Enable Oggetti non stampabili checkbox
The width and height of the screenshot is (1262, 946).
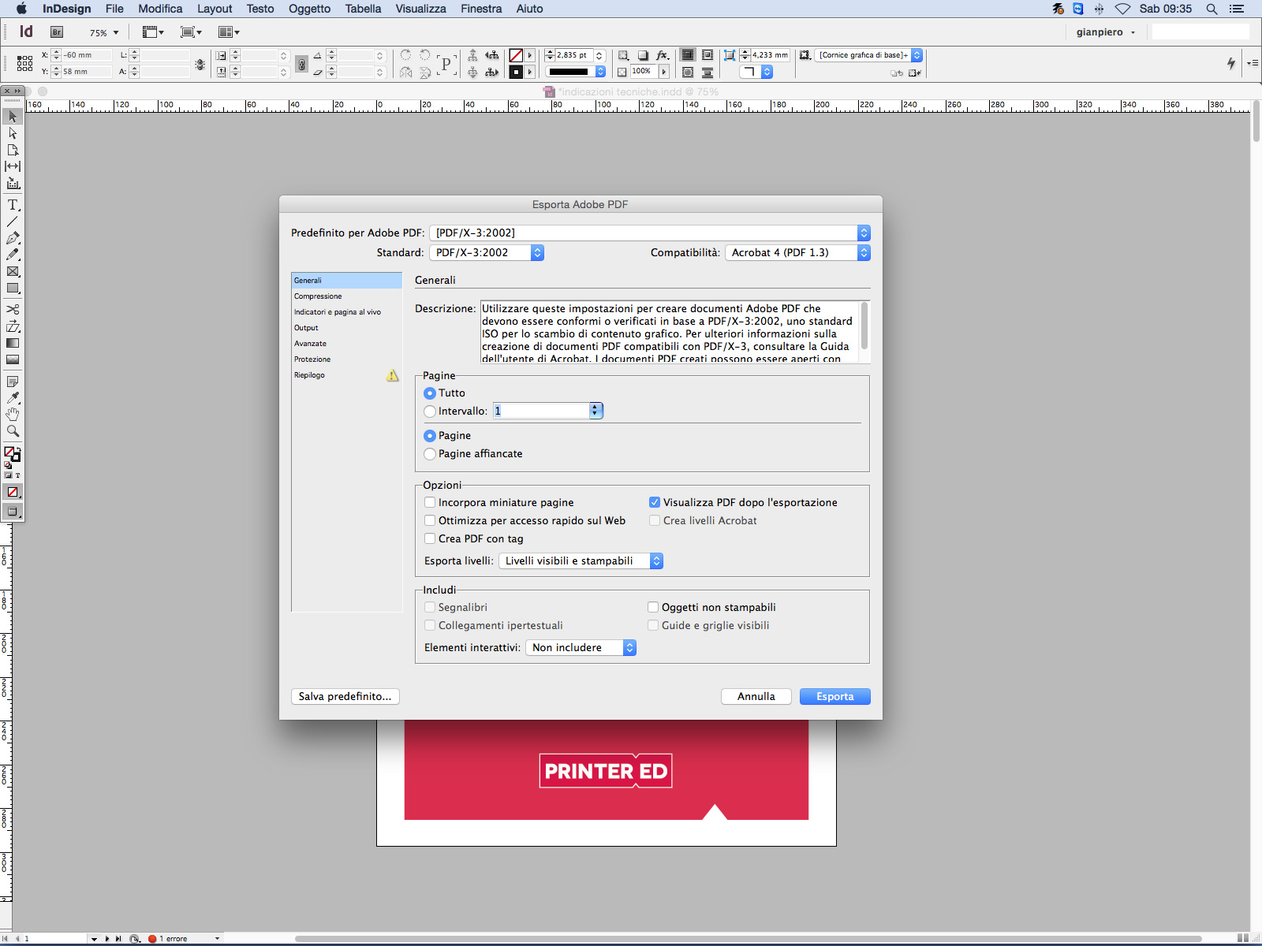[653, 607]
